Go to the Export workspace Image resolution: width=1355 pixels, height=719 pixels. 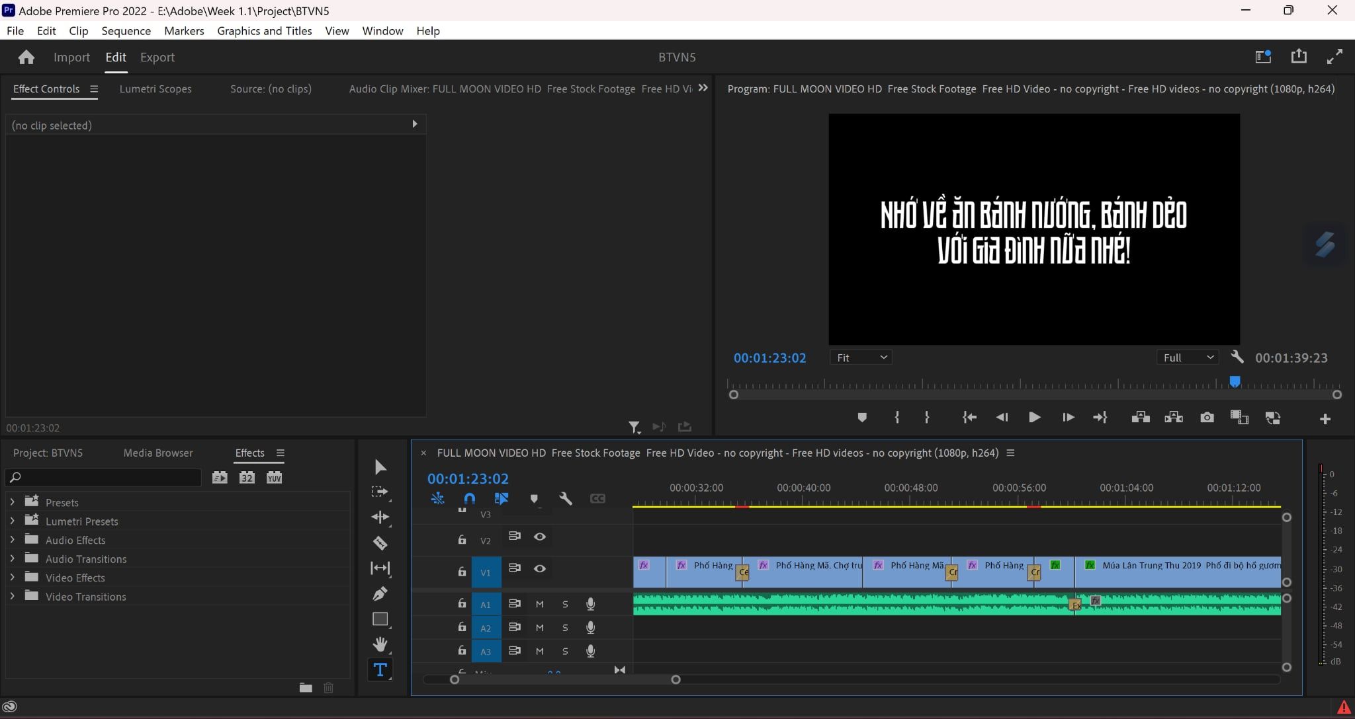click(x=157, y=57)
